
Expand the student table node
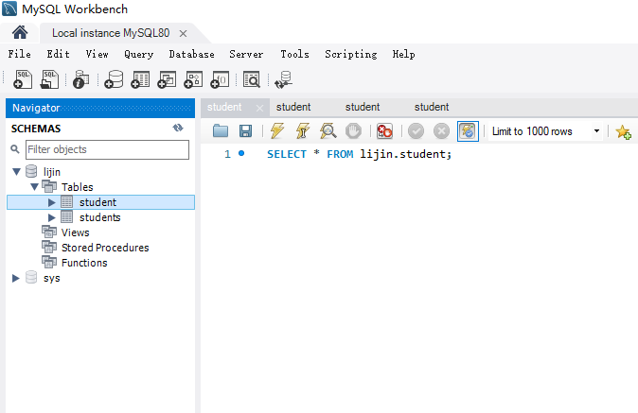52,202
